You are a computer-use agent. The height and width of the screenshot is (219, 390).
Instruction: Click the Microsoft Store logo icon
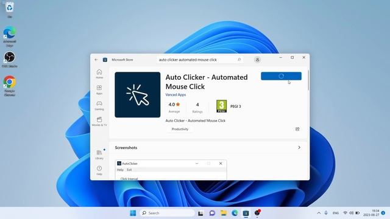coord(105,60)
